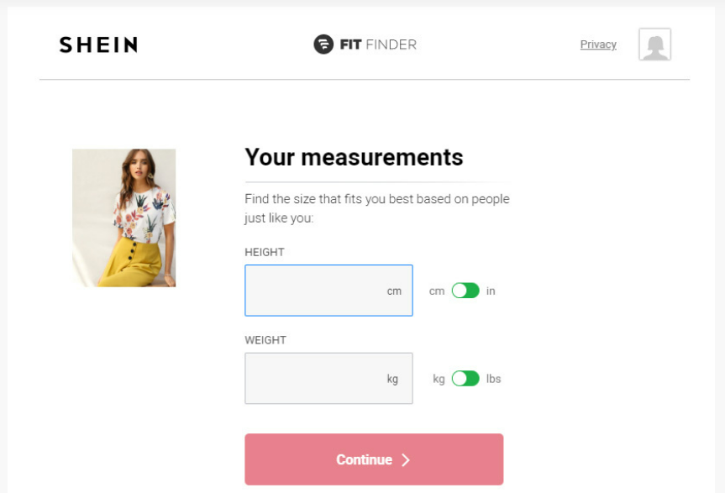The height and width of the screenshot is (493, 725).
Task: Click the SHEIN logo
Action: (x=98, y=45)
